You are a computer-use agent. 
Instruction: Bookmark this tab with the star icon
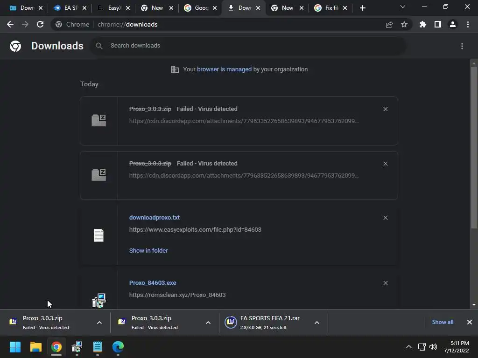pyautogui.click(x=404, y=24)
